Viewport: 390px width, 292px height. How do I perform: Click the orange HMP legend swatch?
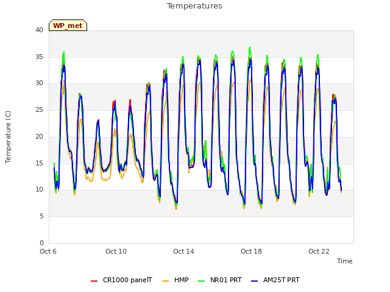pos(165,280)
